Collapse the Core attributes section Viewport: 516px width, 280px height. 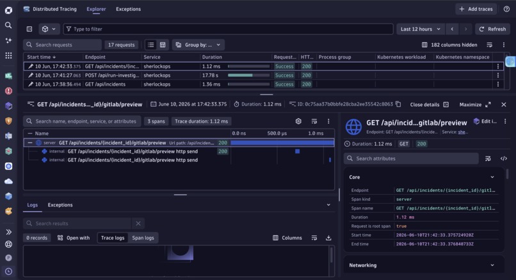(492, 177)
